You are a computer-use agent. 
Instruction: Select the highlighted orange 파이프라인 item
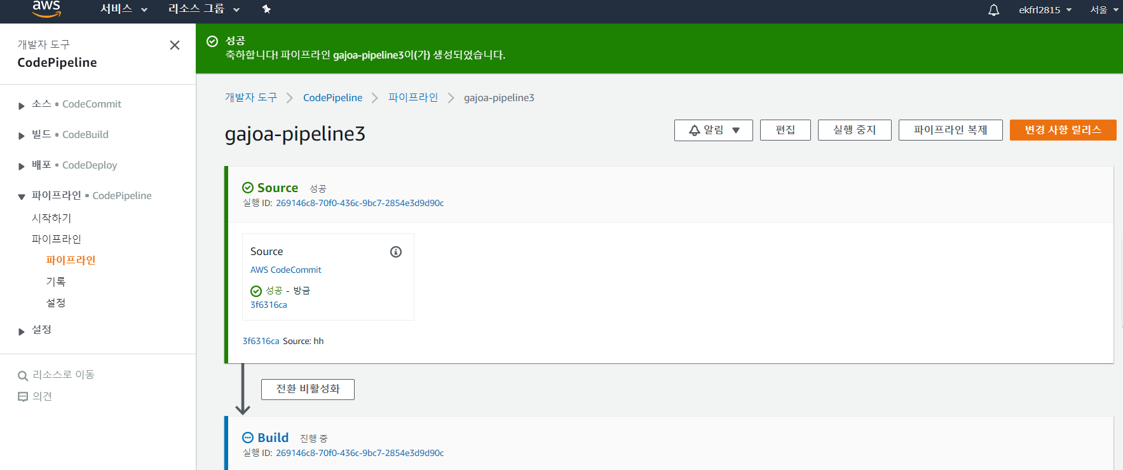[71, 260]
